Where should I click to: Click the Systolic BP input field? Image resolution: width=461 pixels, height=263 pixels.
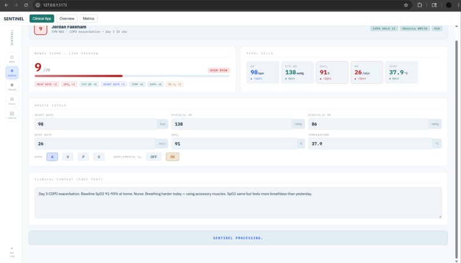[232, 124]
